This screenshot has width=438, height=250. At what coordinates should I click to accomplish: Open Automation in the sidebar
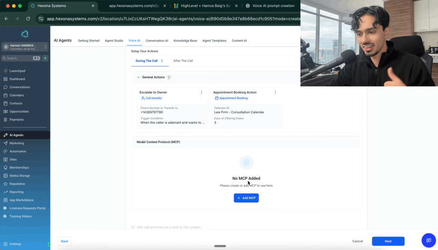18,151
